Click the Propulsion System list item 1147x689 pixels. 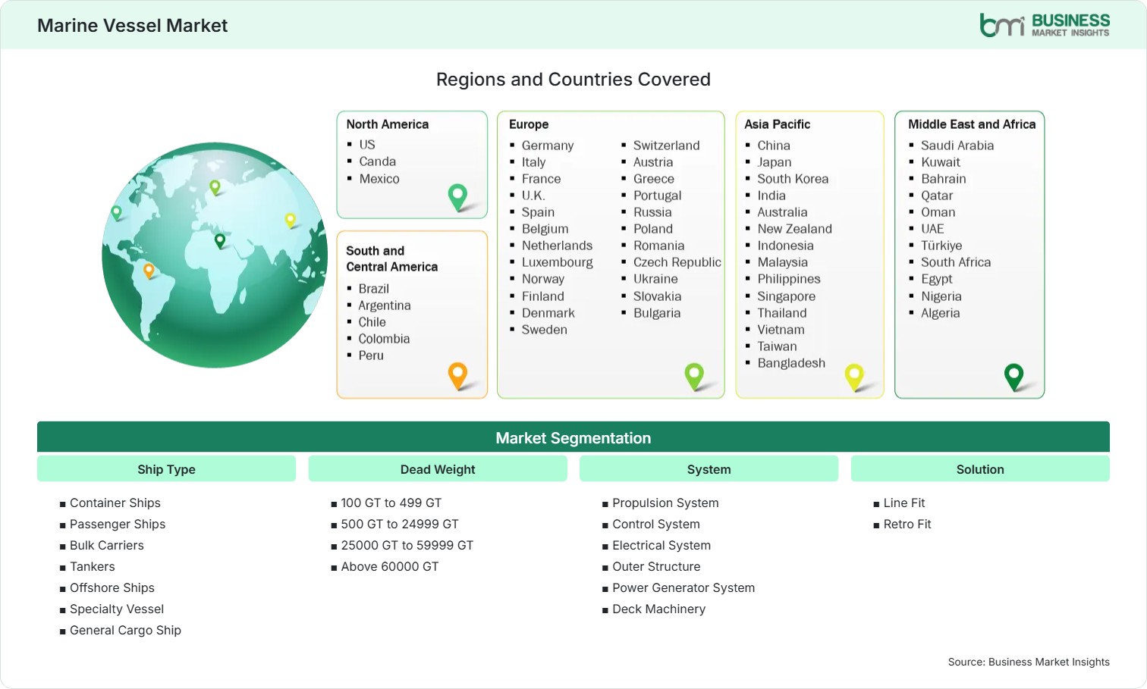[665, 503]
